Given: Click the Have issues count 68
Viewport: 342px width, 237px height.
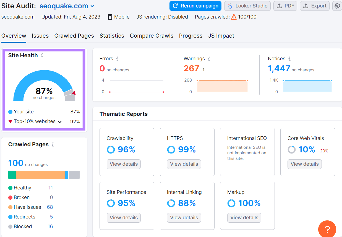Looking at the screenshot, I should tap(50, 207).
